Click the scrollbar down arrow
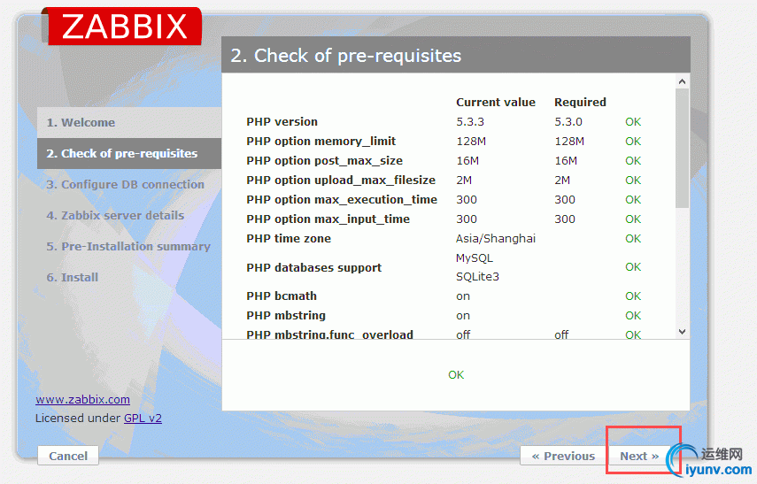 click(x=682, y=332)
